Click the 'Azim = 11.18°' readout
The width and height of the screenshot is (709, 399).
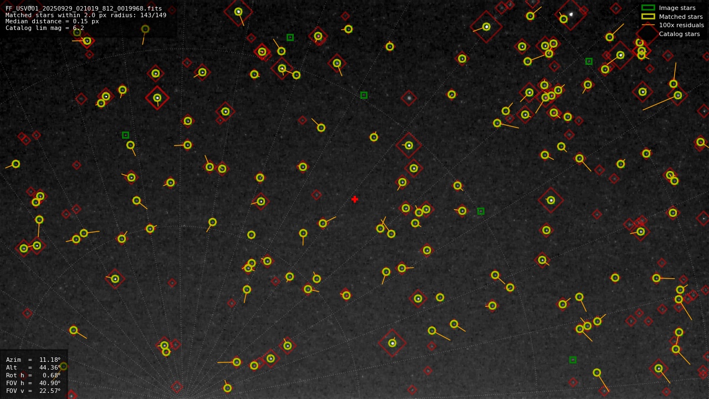pos(33,360)
